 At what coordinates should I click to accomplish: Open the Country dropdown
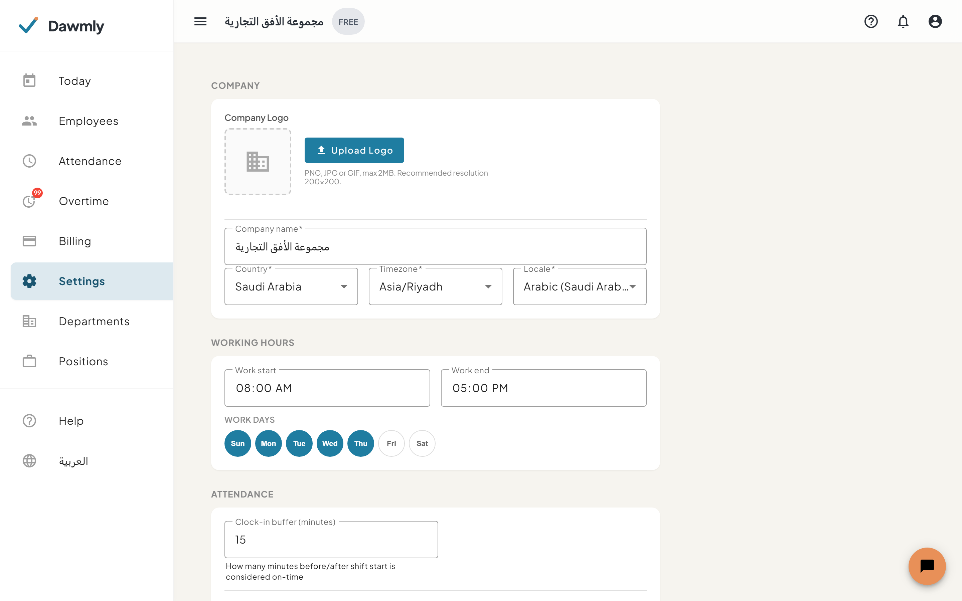tap(291, 286)
